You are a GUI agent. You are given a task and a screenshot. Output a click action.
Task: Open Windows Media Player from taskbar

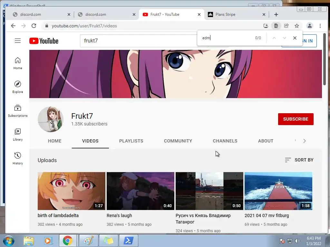click(x=48, y=241)
